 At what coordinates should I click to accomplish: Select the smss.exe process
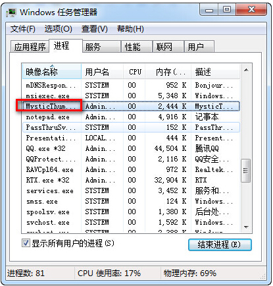click(x=131, y=201)
